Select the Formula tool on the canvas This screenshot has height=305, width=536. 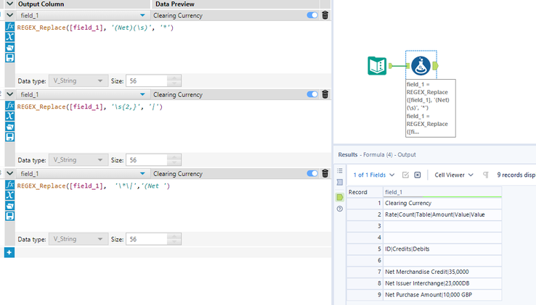(x=421, y=66)
